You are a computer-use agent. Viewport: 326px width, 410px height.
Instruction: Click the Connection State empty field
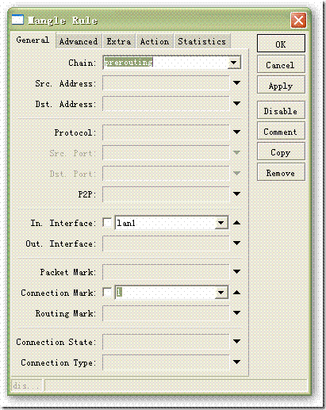point(166,342)
